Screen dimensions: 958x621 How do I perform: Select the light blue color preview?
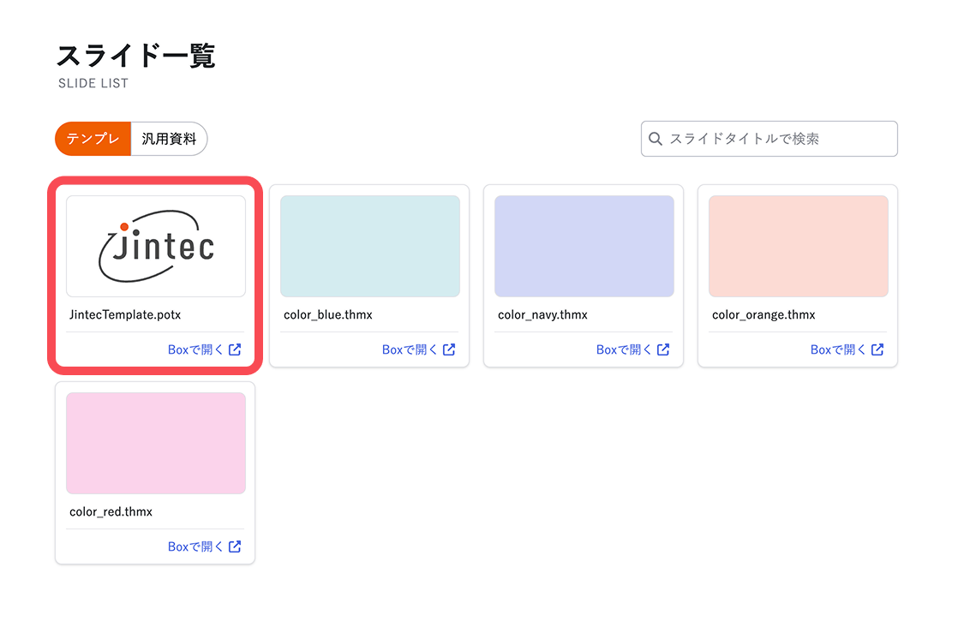click(x=370, y=246)
